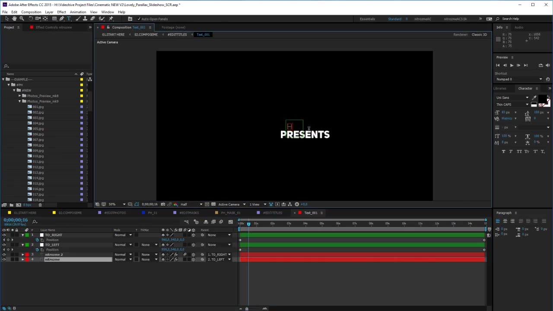
Task: Open Parent dropdown for nitrozme layer
Action: click(x=219, y=260)
